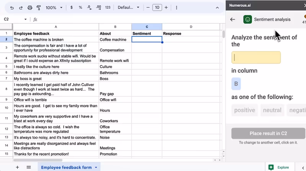306x171 pixels.
Task: Undo the last action
Action: tap(12, 8)
